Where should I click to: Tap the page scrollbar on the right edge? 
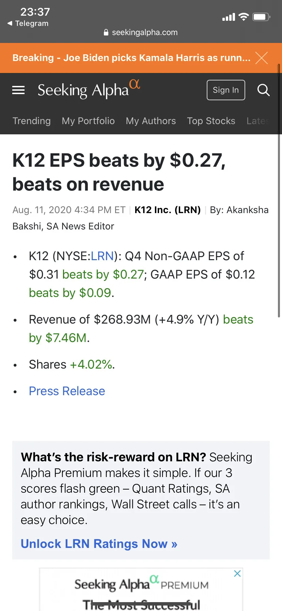click(279, 191)
